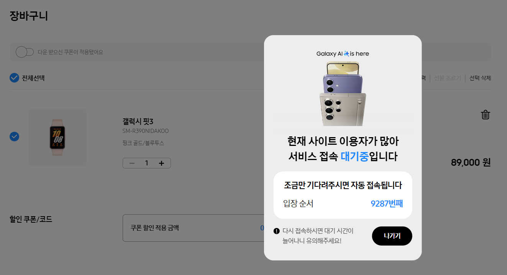Click the 갤럭시 핏3 watch thumbnail image

[x=57, y=137]
